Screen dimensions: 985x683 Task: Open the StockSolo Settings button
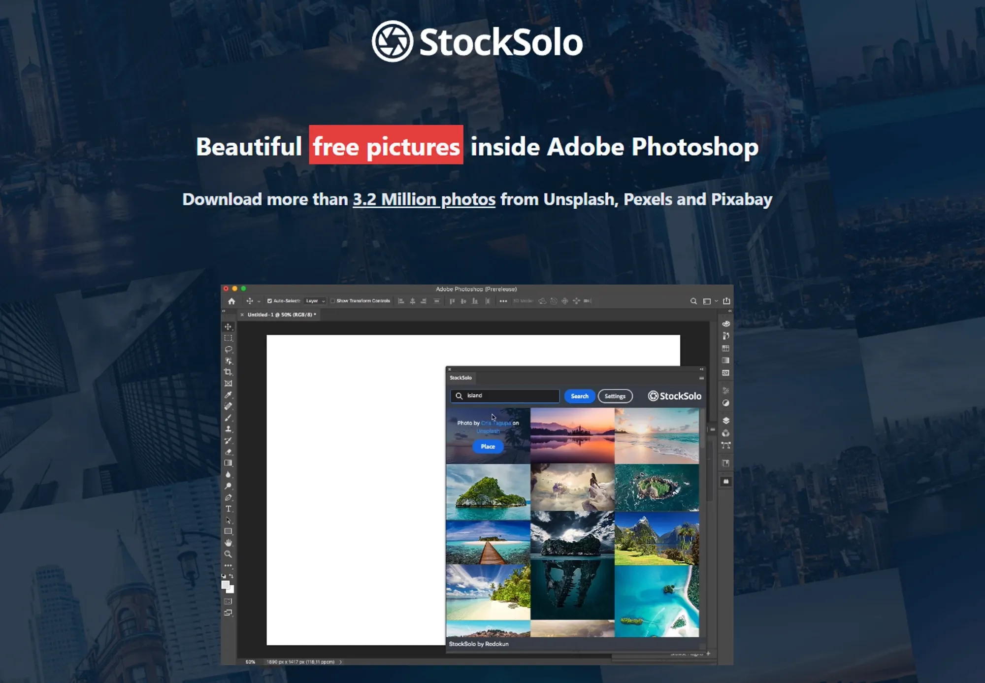pos(615,396)
